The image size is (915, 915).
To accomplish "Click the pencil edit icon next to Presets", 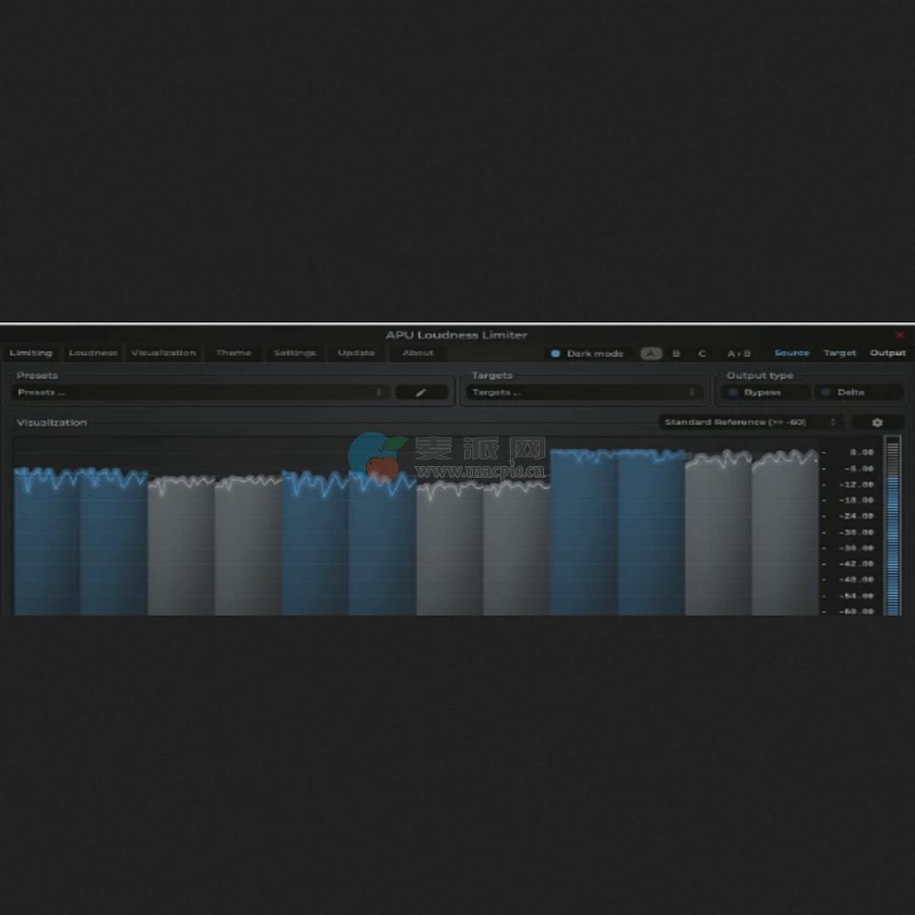I will [422, 392].
